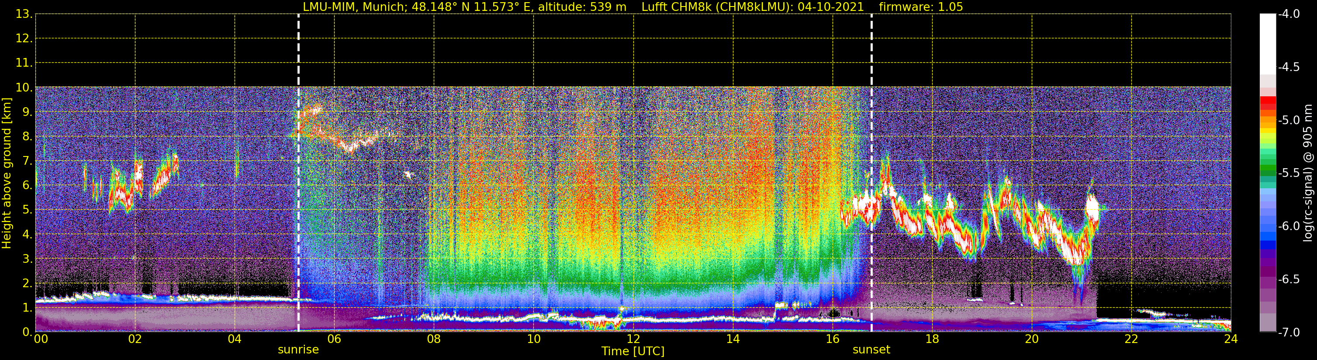The width and height of the screenshot is (1317, 360).
Task: Click time axis tick label '06'
Action: [x=334, y=339]
